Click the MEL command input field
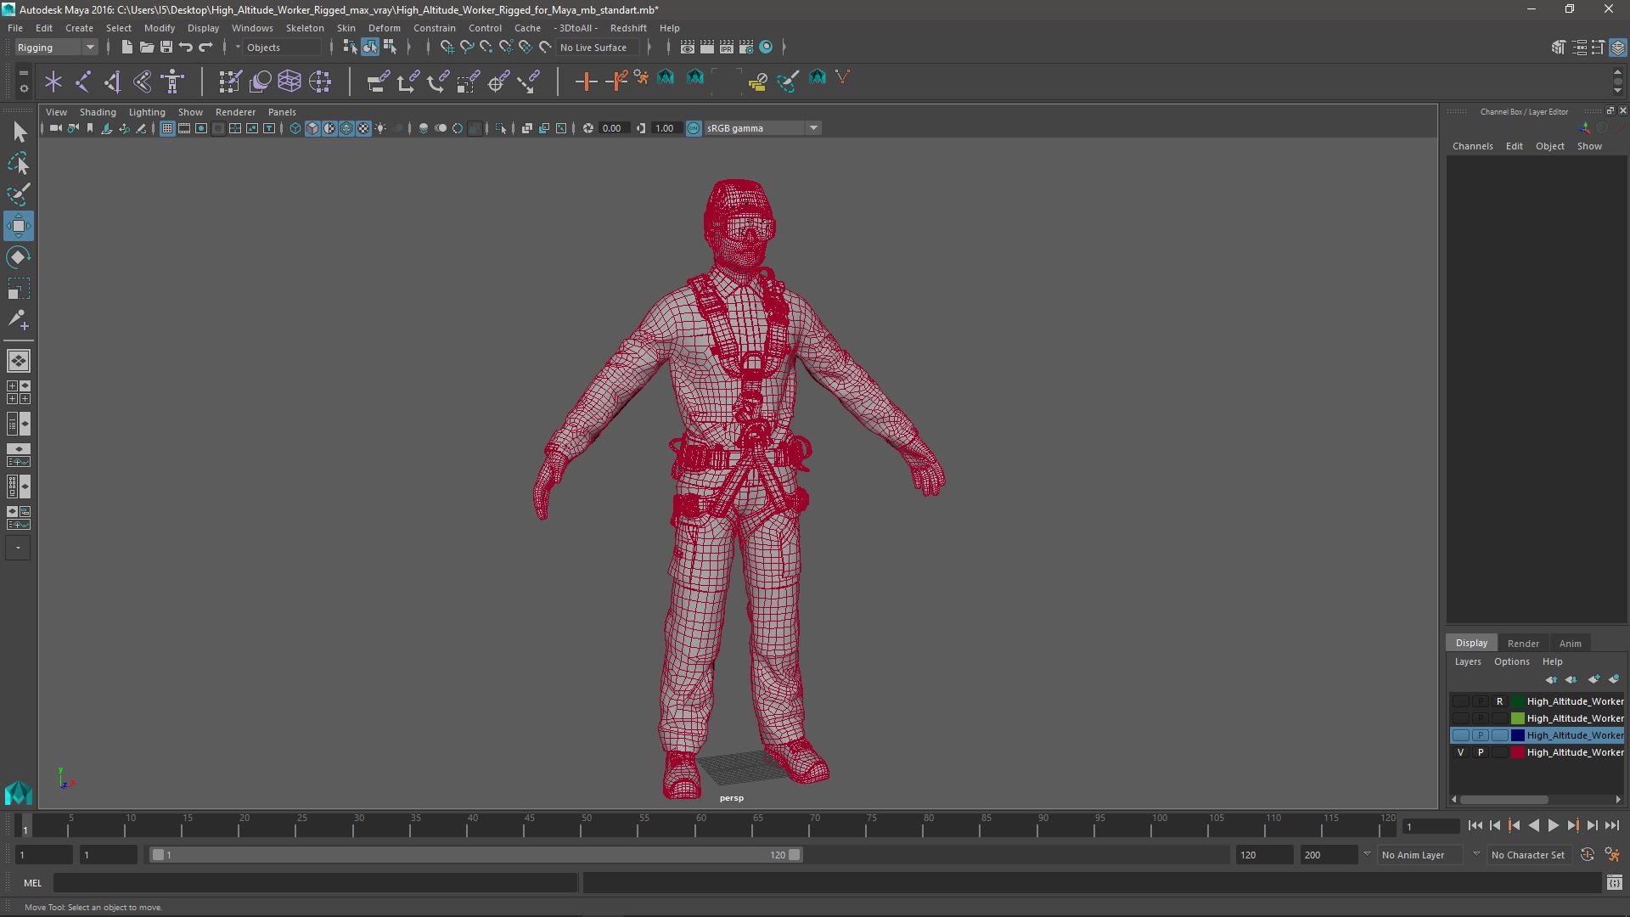 (x=315, y=883)
